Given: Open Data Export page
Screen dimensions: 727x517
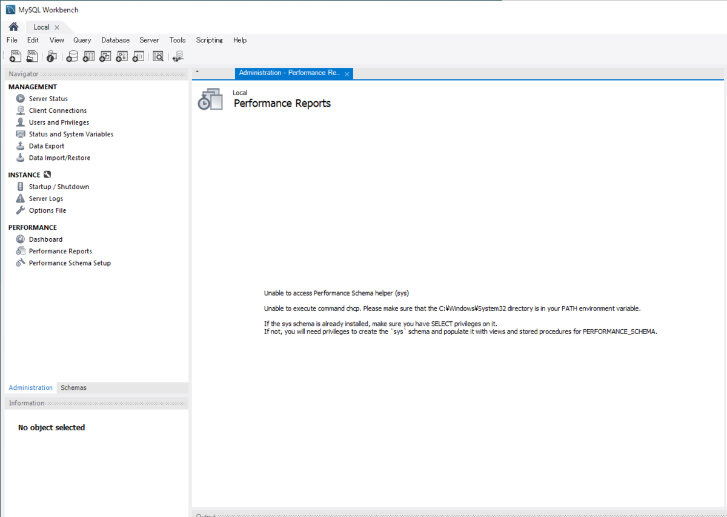Looking at the screenshot, I should click(47, 146).
